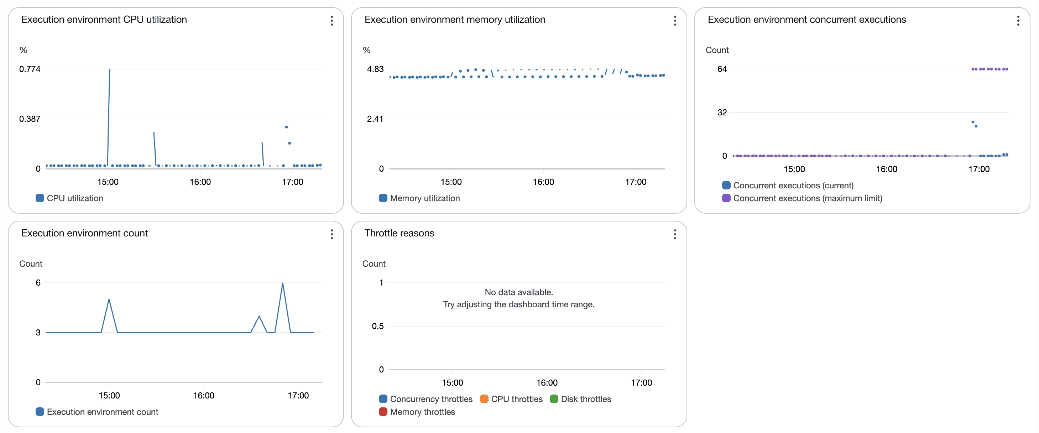Open execution environment count widget menu
Viewport: 1039px width, 433px height.
pyautogui.click(x=331, y=234)
